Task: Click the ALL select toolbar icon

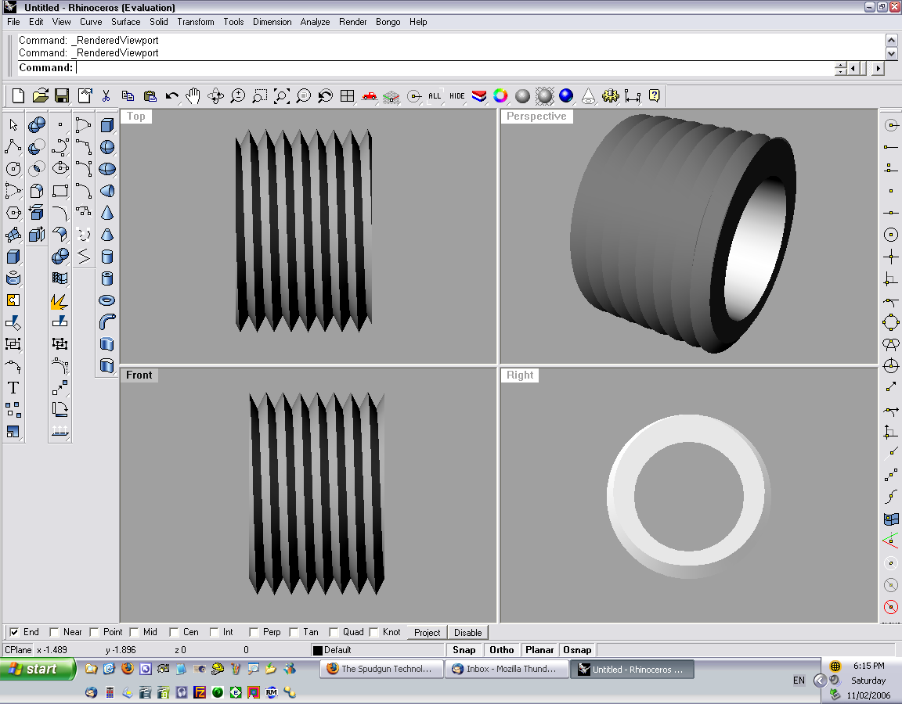Action: click(435, 96)
